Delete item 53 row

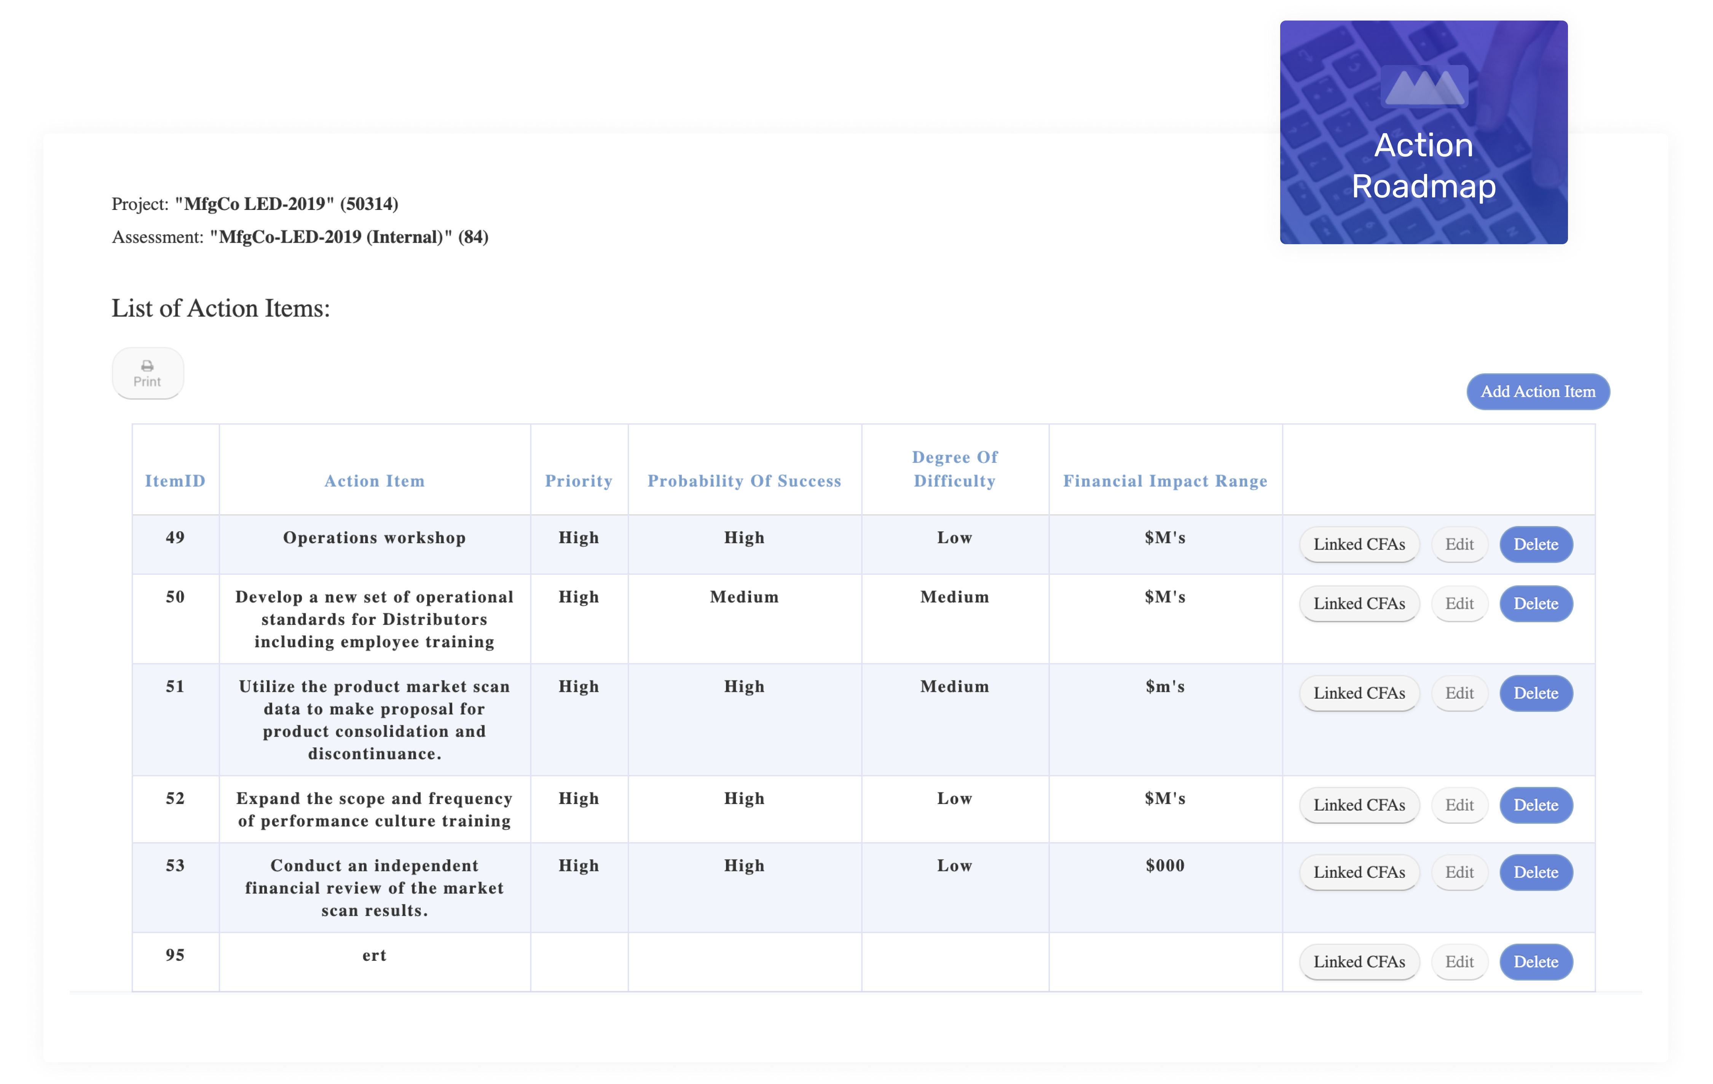tap(1536, 872)
